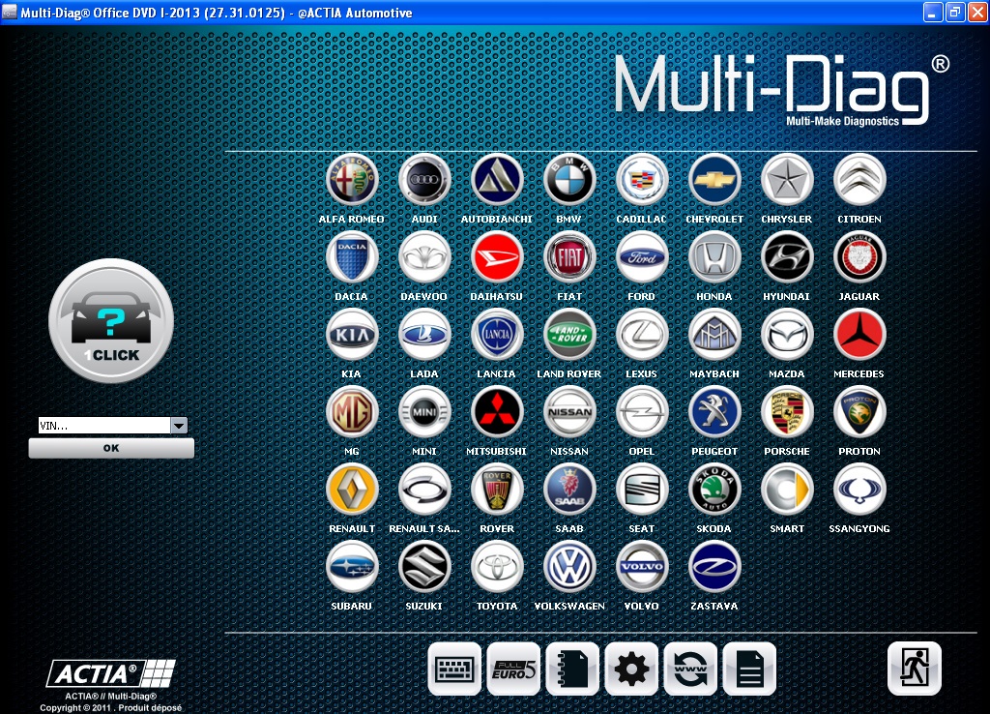Choose the Audi brand icon

[x=424, y=180]
